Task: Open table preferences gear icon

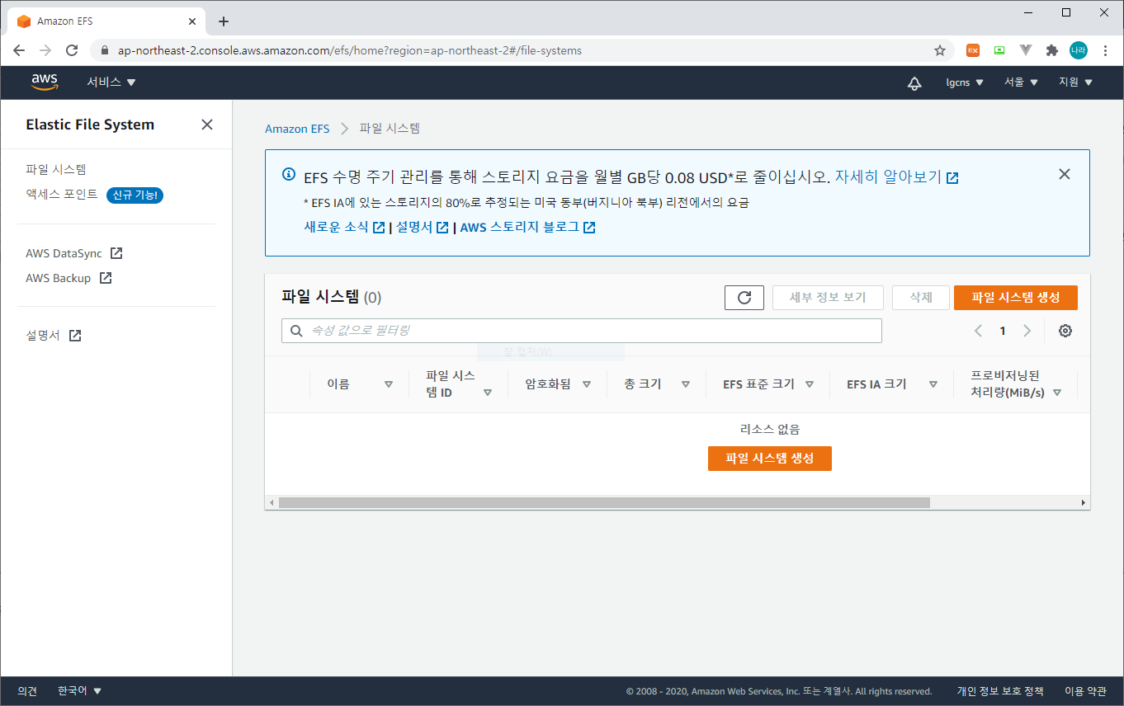Action: tap(1065, 331)
